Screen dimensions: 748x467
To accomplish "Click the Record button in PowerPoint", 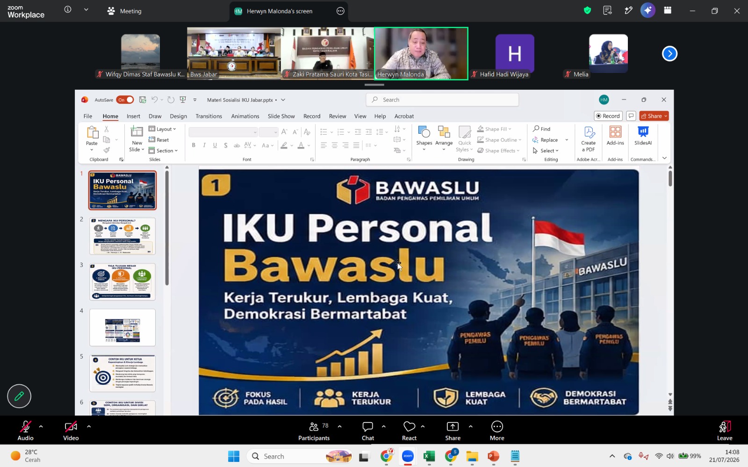I will pos(608,116).
